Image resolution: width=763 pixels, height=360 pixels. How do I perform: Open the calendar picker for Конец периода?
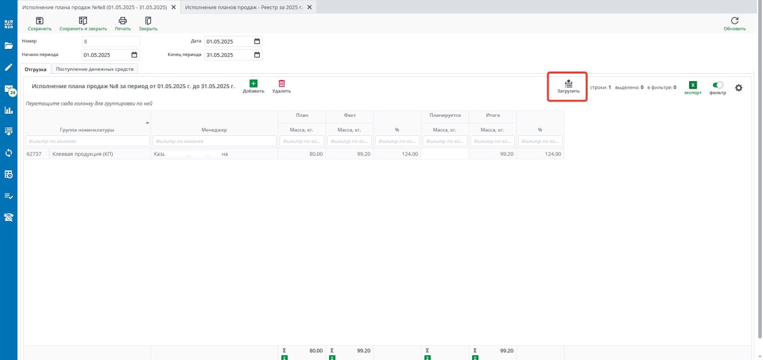[x=257, y=55]
